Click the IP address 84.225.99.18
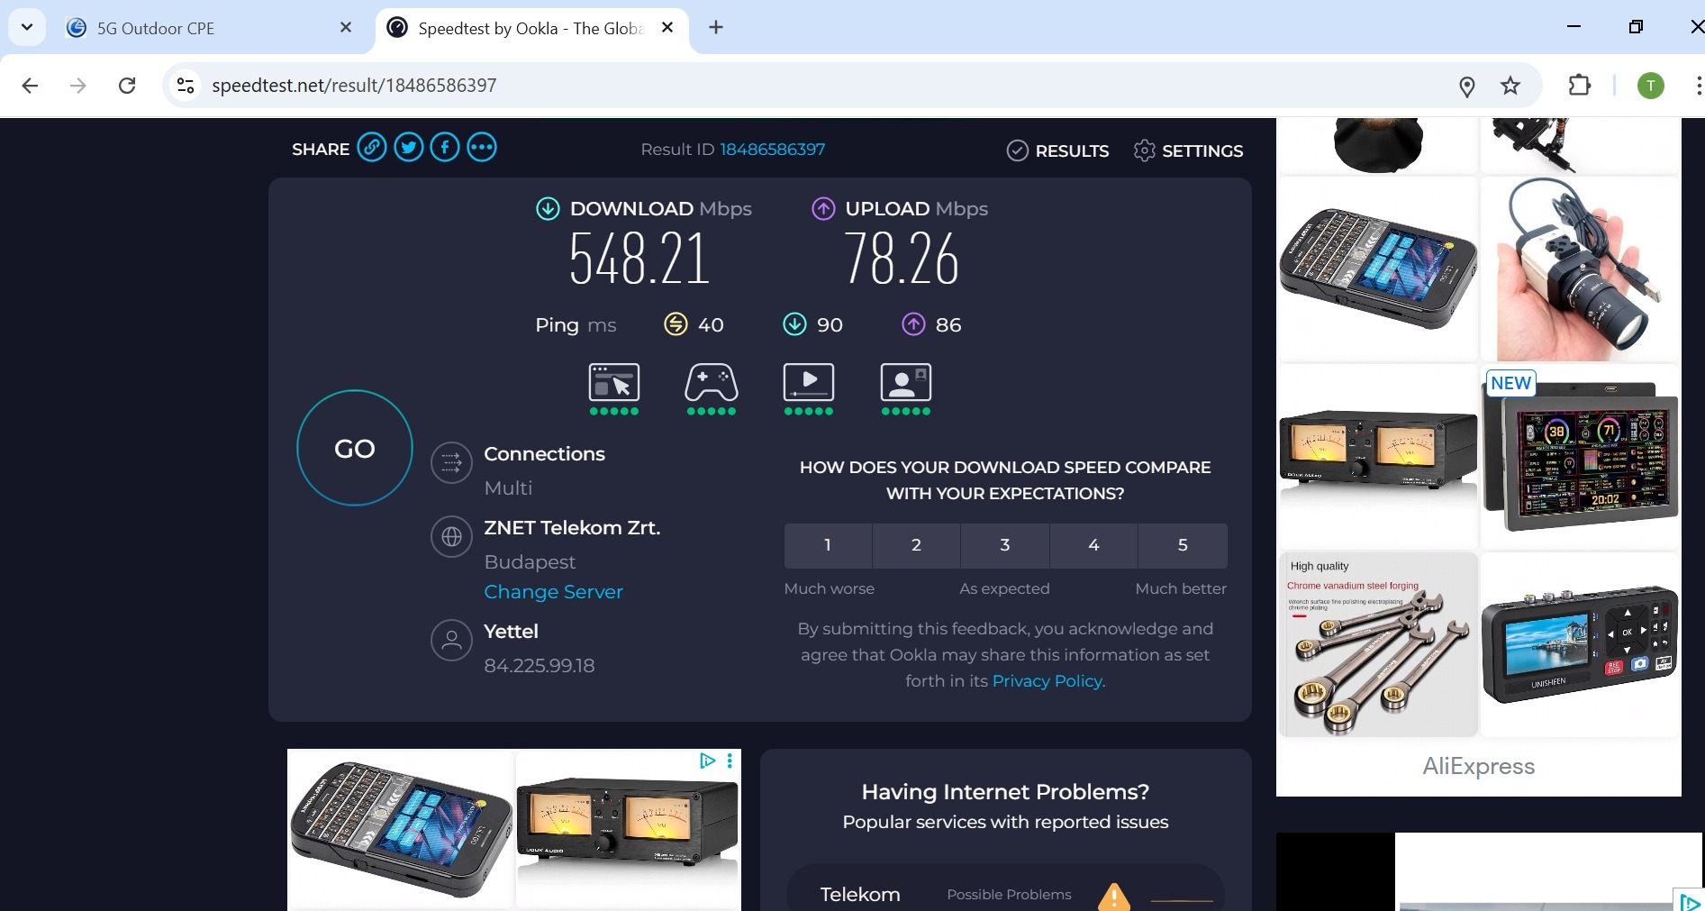 click(540, 666)
